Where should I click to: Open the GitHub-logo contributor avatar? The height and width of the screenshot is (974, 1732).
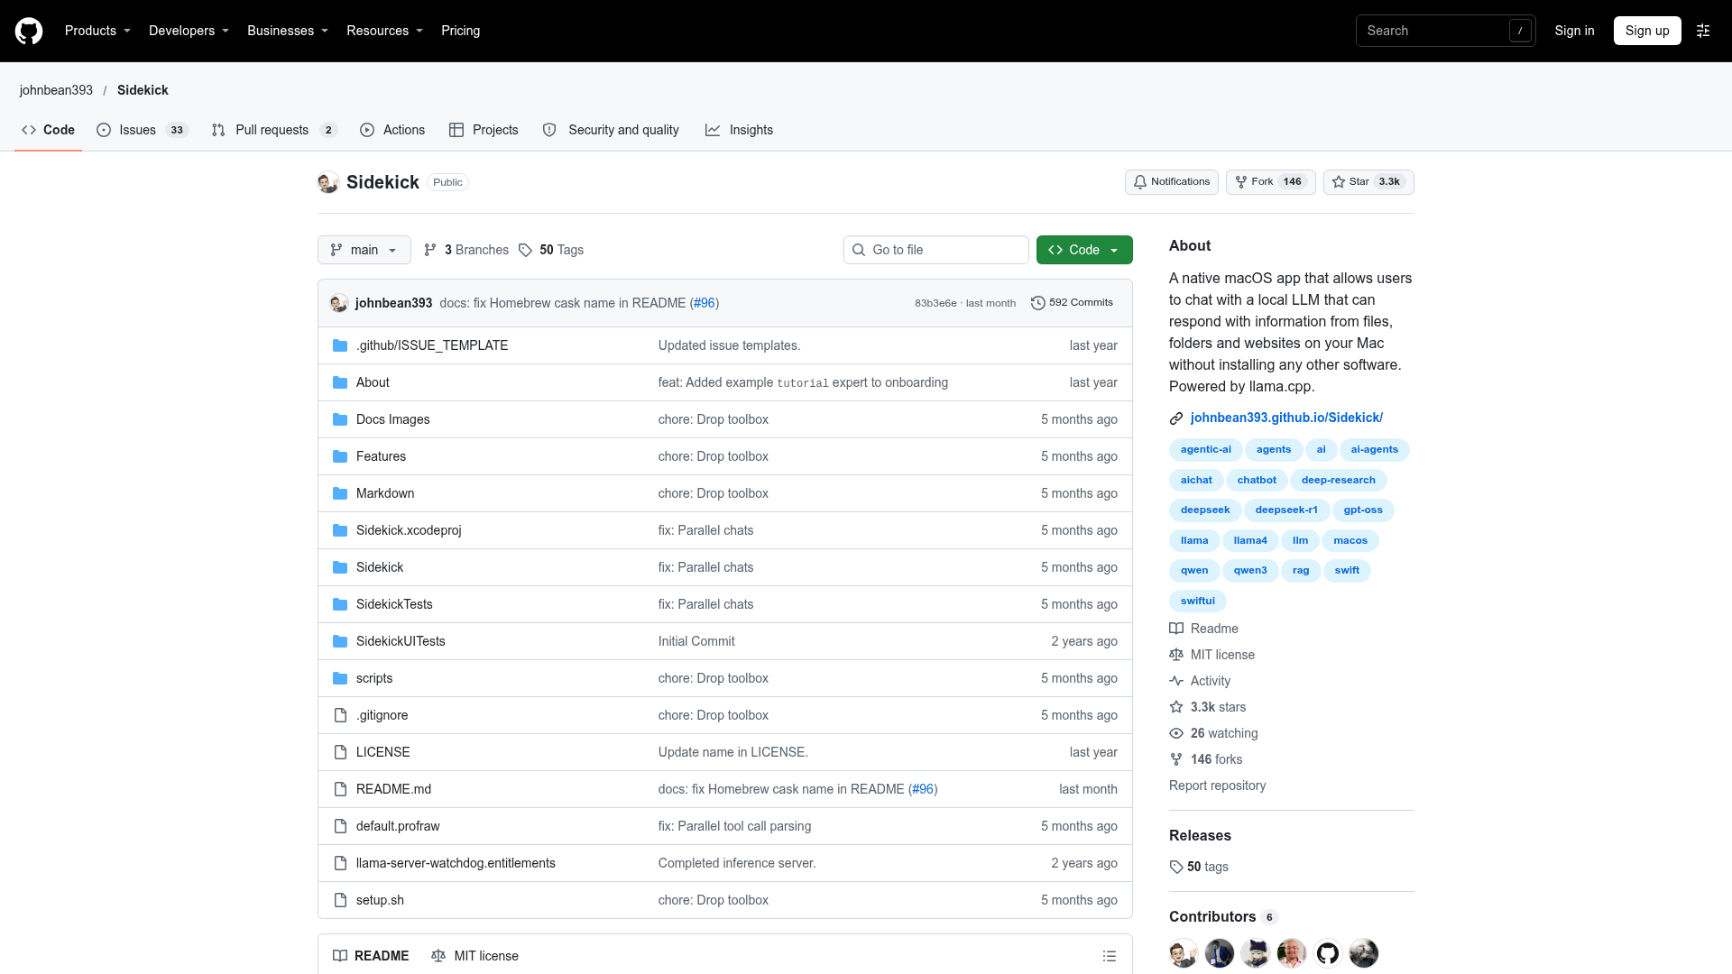(x=1328, y=953)
